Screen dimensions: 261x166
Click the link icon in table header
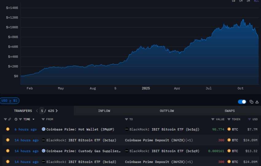pos(10,119)
